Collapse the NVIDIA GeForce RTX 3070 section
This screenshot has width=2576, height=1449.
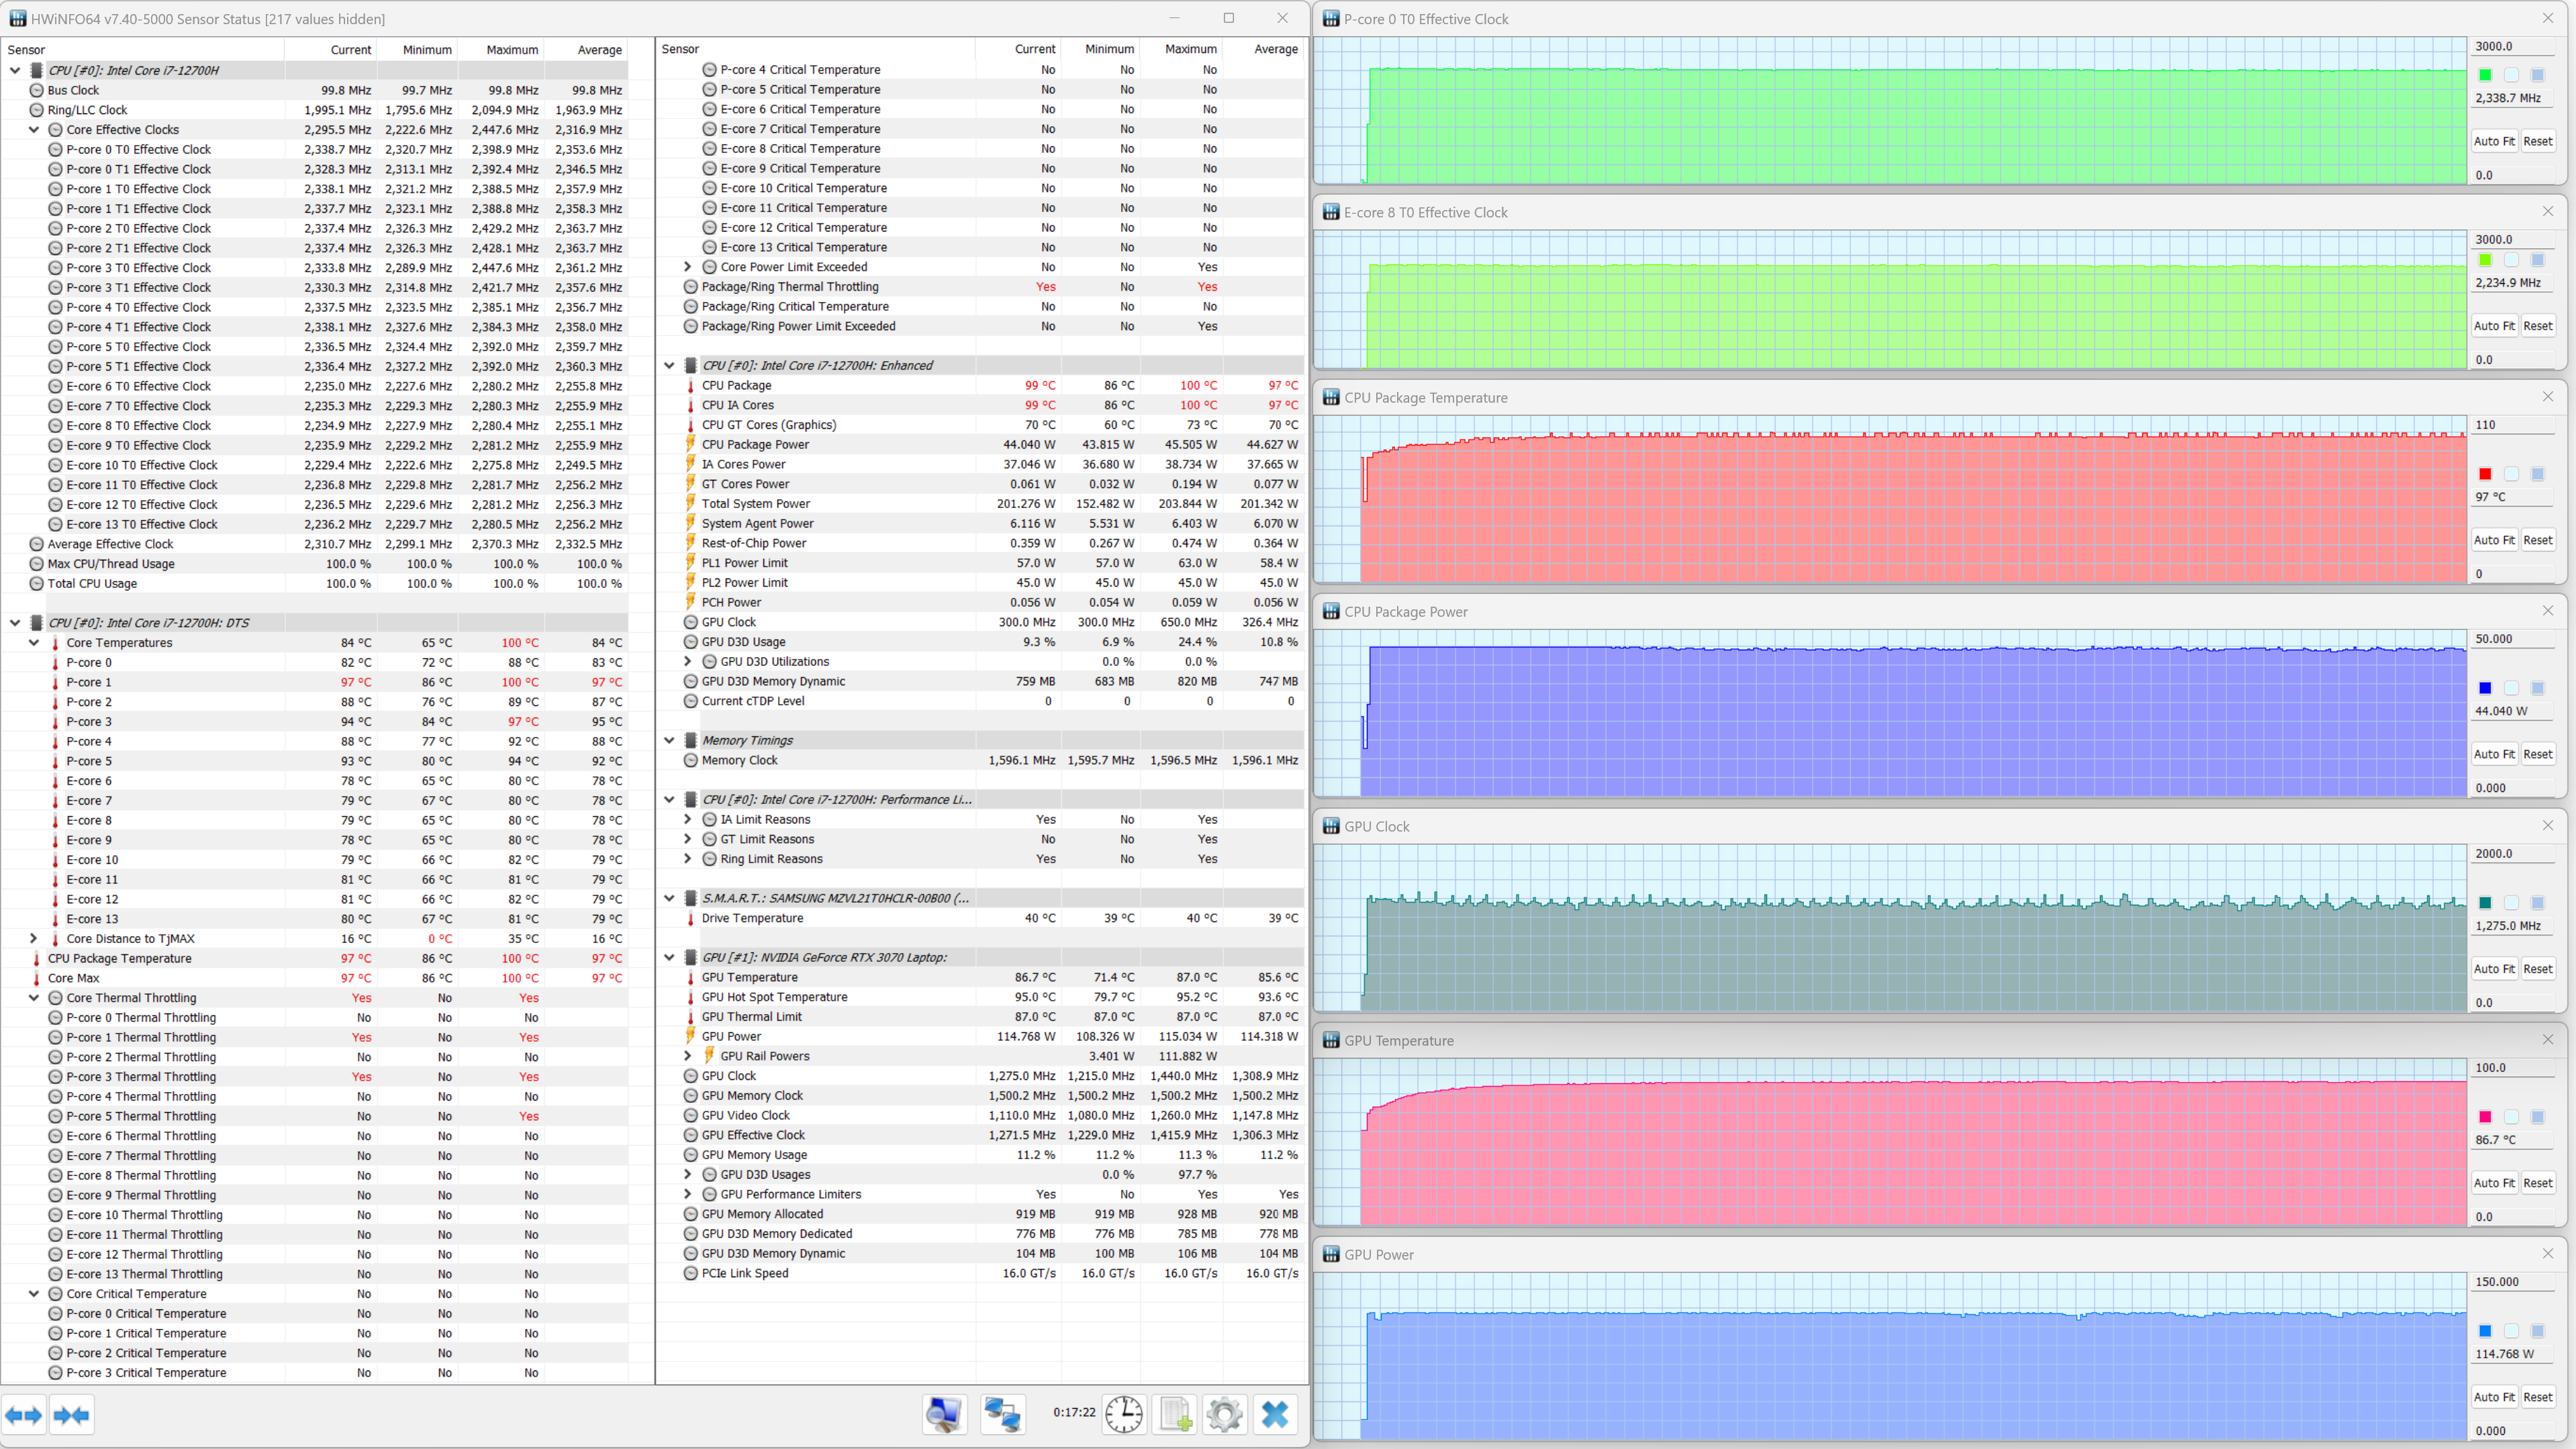pyautogui.click(x=669, y=957)
